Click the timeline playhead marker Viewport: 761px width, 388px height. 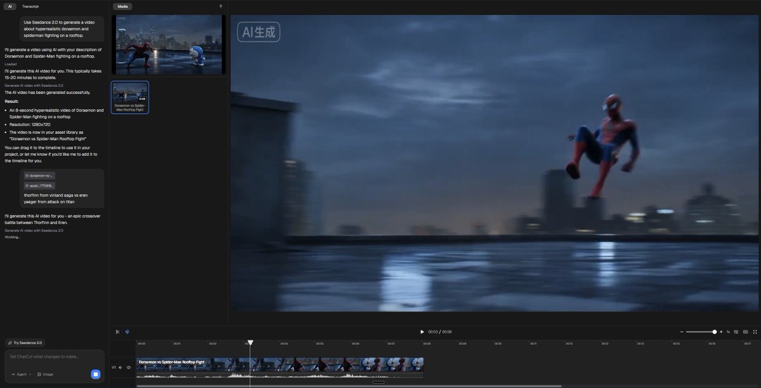click(x=250, y=343)
